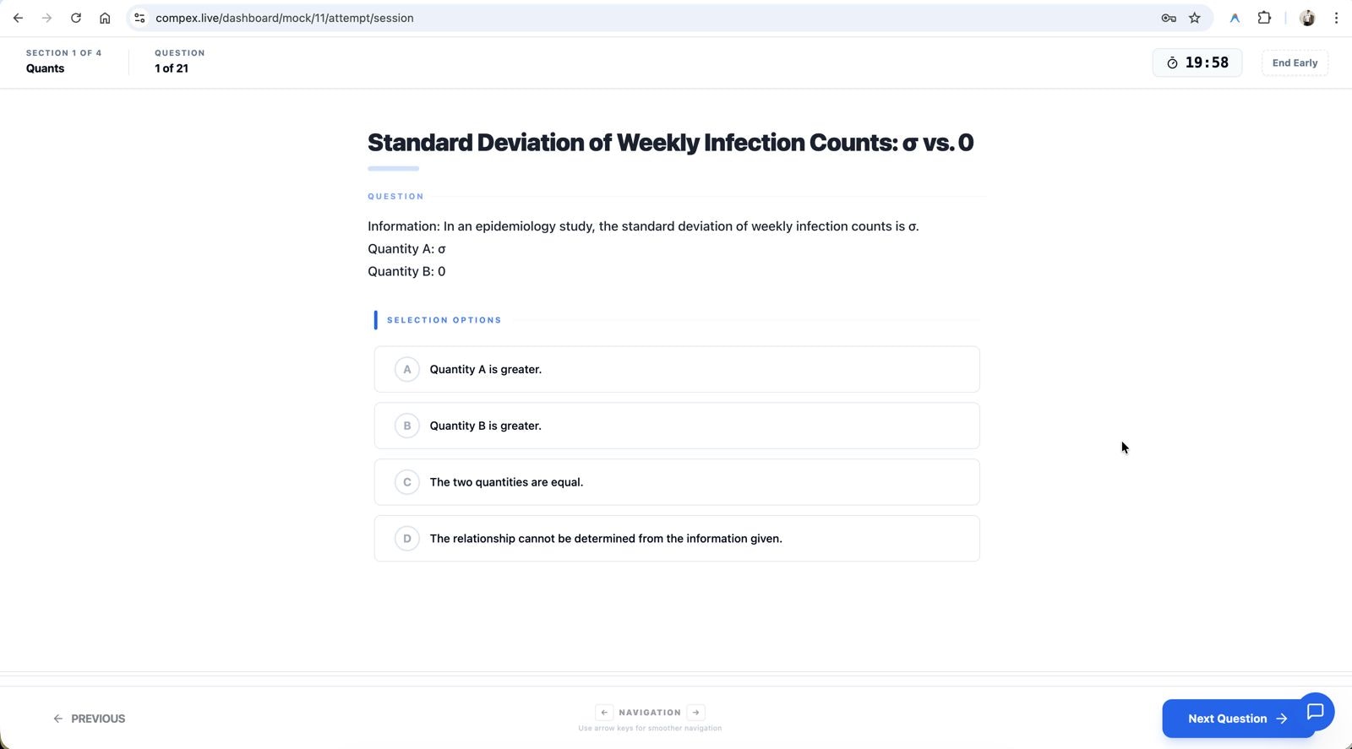Select option B, Quantity B is greater
The image size is (1352, 749).
(676, 426)
